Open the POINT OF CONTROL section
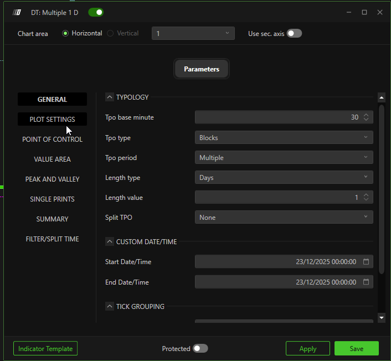The height and width of the screenshot is (361, 391). 52,140
